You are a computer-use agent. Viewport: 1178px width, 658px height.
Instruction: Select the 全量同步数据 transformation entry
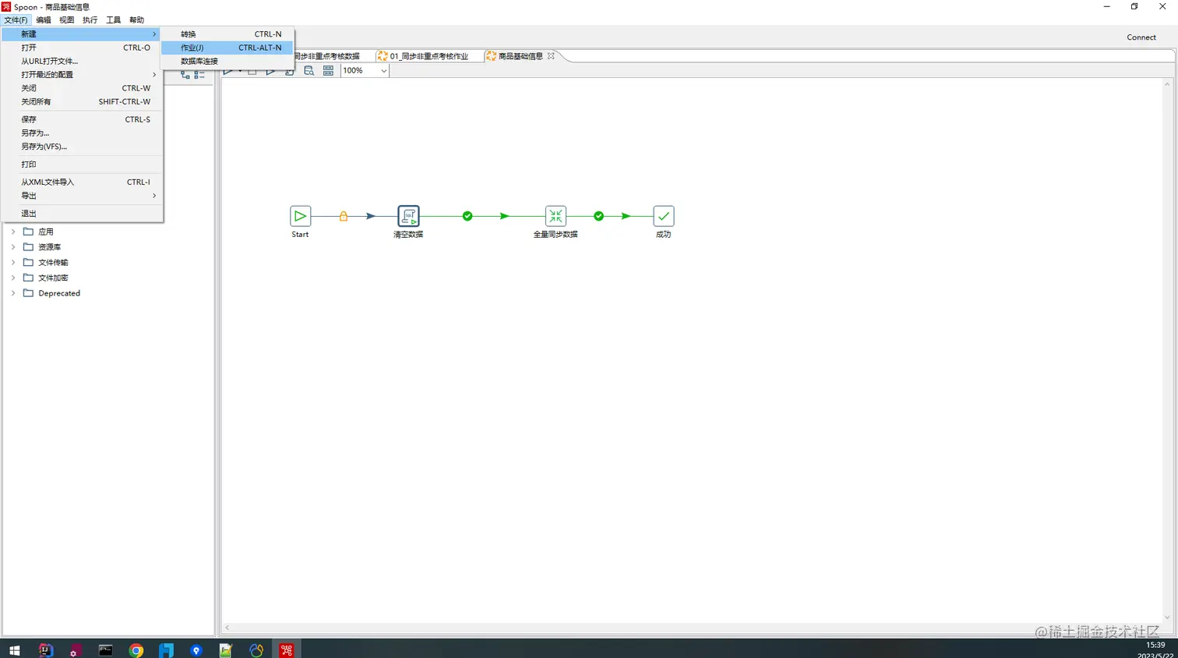coord(555,216)
